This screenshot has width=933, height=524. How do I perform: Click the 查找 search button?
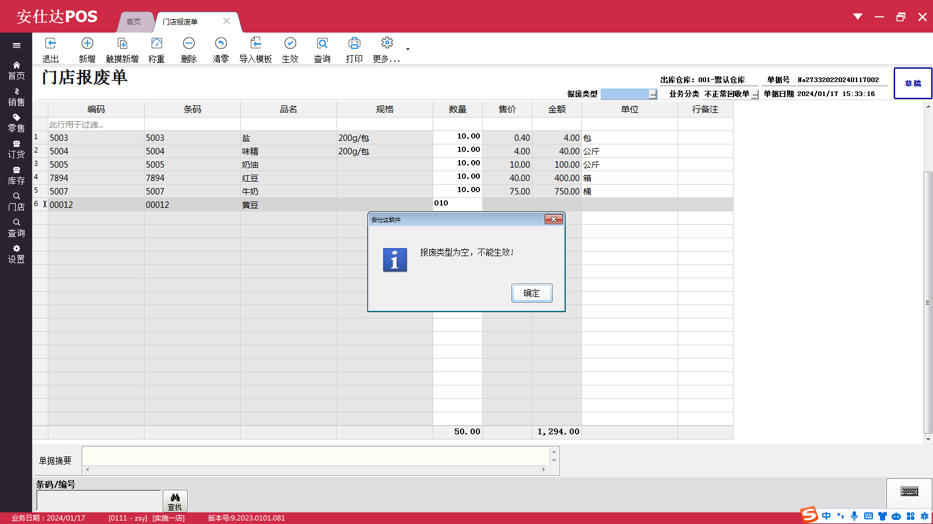point(175,501)
